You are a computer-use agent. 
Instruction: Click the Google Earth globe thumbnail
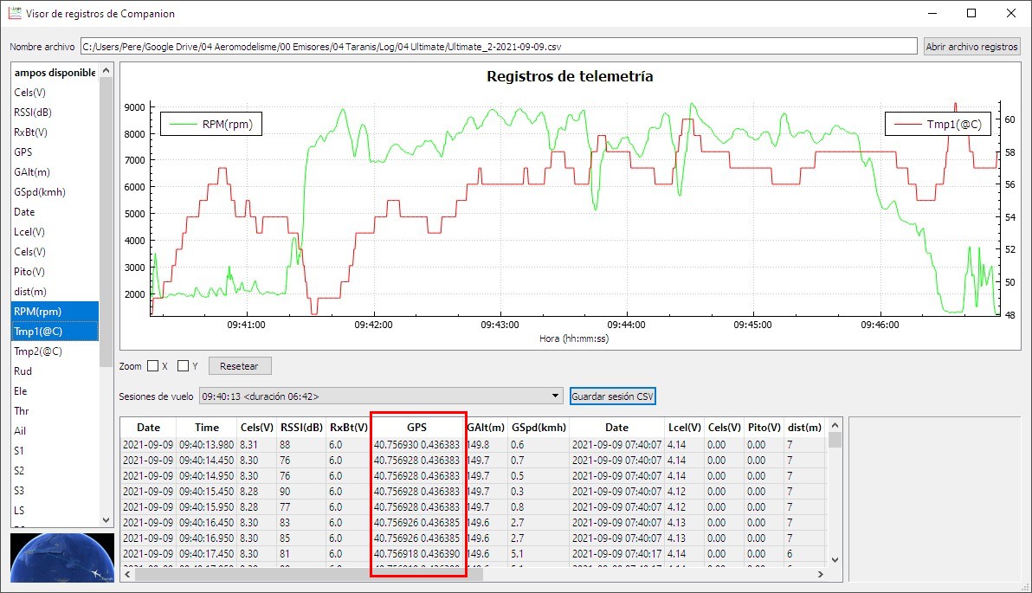click(x=62, y=558)
